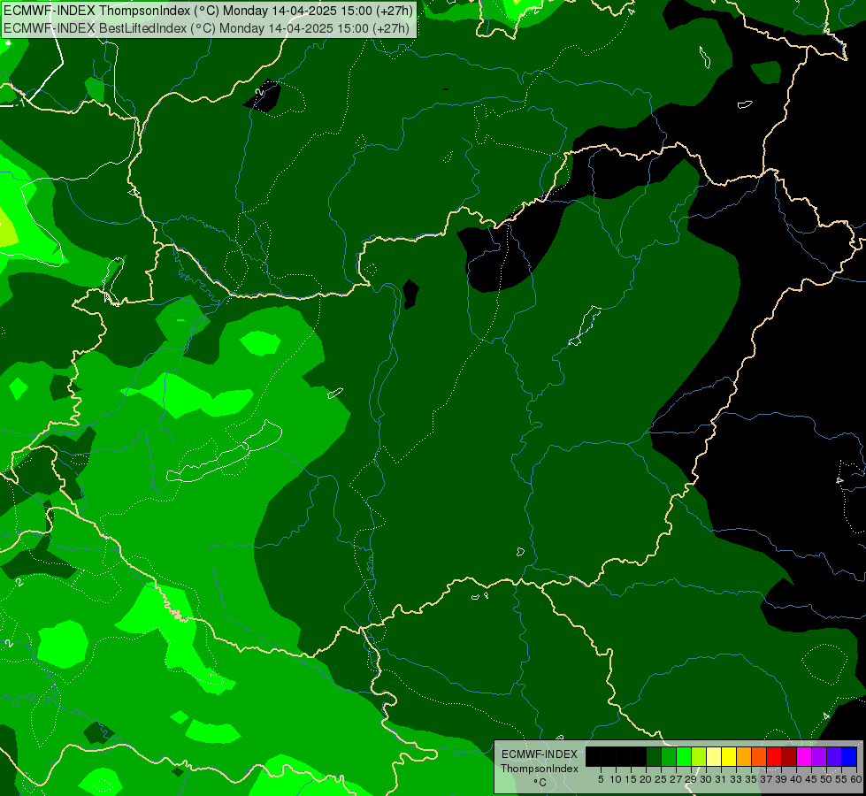The image size is (866, 796).
Task: Click the legend value 33
Action: coord(736,779)
